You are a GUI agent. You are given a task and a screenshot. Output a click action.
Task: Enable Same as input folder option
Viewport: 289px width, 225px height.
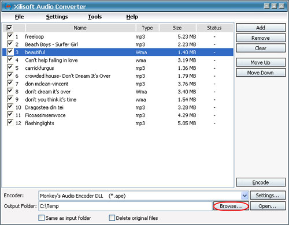point(42,218)
